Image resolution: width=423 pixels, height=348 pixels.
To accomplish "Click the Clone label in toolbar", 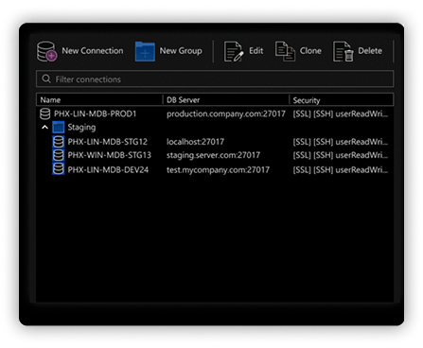I will click(310, 51).
